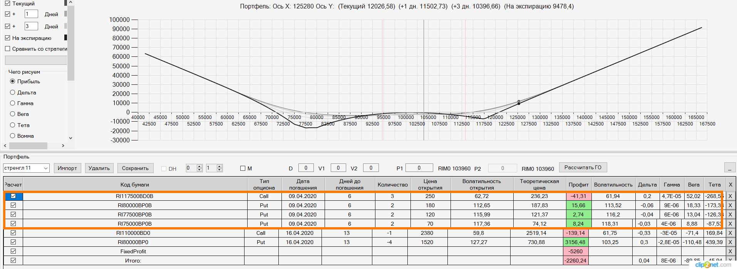The image size is (737, 269).
Task: Increment the DH first spinner value
Action: coord(199,166)
